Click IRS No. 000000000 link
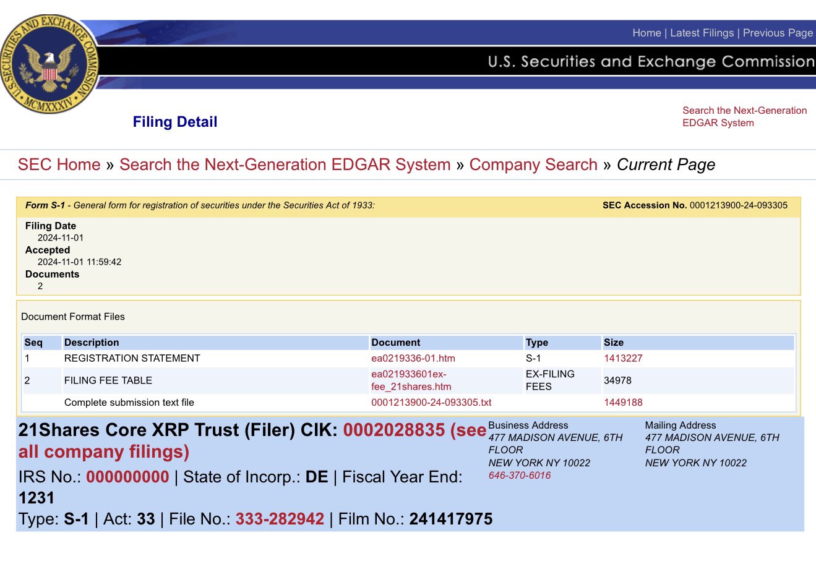This screenshot has height=569, width=816. point(127,477)
